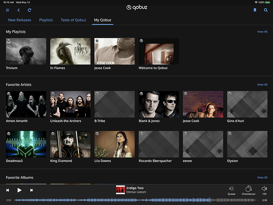
Task: Select the My Qobuz tab
Action: coord(102,20)
